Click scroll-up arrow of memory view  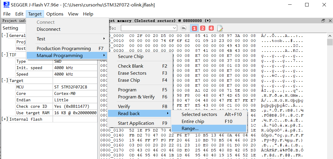tap(330, 36)
